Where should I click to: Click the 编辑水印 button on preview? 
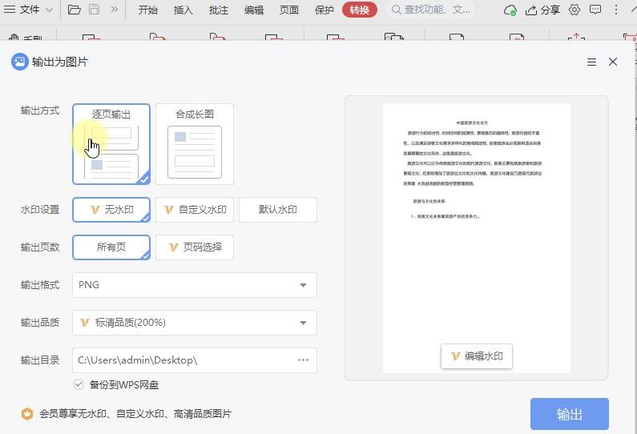tap(477, 356)
